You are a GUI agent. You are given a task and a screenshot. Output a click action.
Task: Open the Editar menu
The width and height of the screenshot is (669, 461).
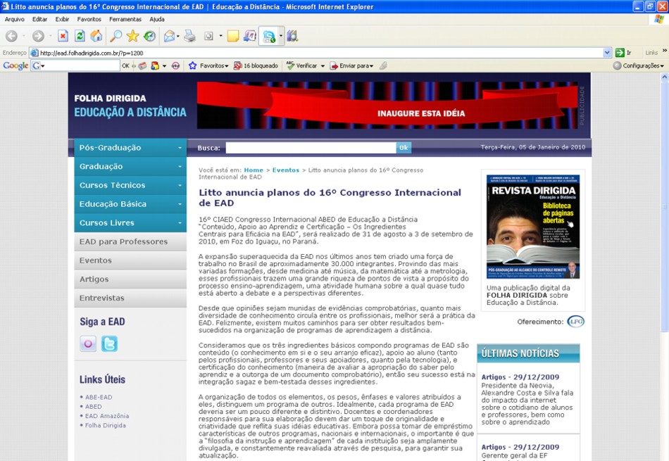(39, 19)
